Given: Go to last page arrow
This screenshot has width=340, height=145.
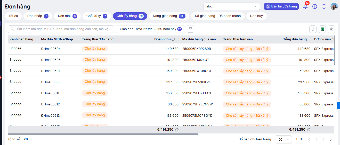Looking at the screenshot, I should tap(331, 139).
